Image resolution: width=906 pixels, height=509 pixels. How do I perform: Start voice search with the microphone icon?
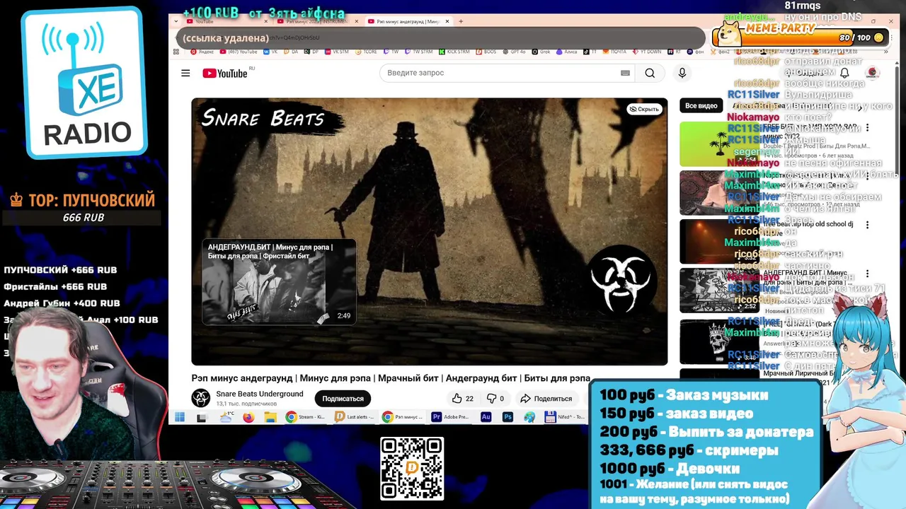coord(682,73)
